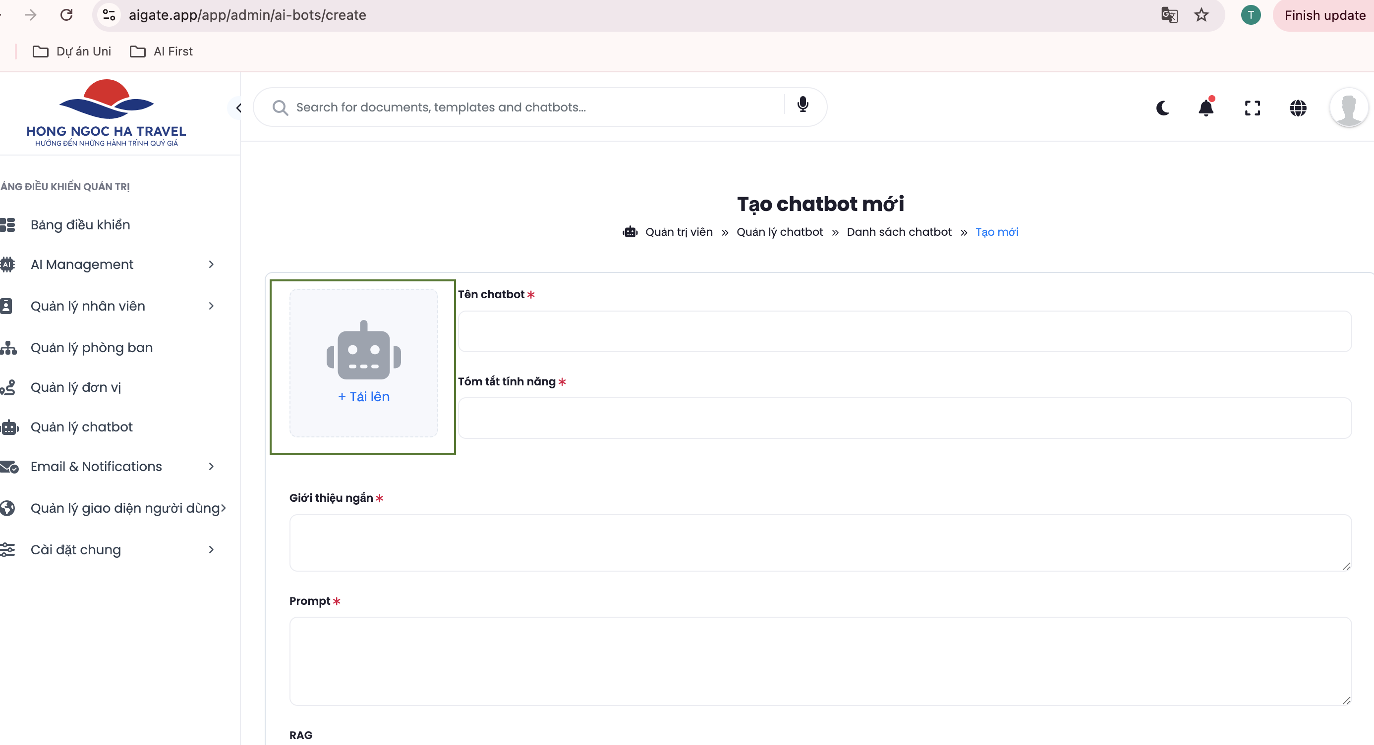Image resolution: width=1374 pixels, height=745 pixels.
Task: Focus the Prompt text area
Action: click(820, 661)
